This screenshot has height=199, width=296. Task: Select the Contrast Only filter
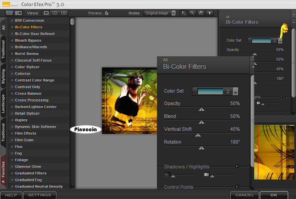click(x=28, y=87)
